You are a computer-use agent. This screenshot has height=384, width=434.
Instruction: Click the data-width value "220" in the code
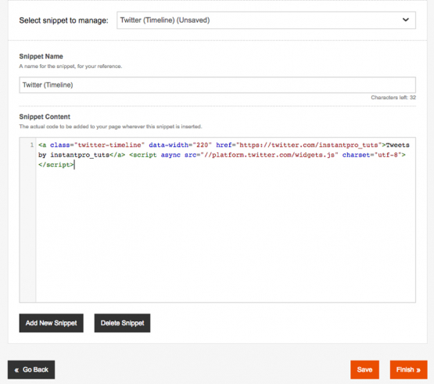pyautogui.click(x=202, y=145)
